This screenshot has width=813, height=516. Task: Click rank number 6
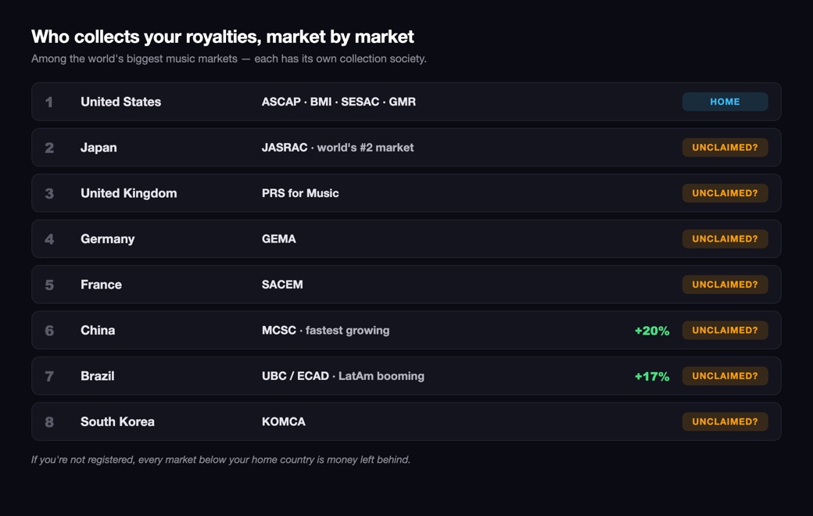pyautogui.click(x=49, y=331)
